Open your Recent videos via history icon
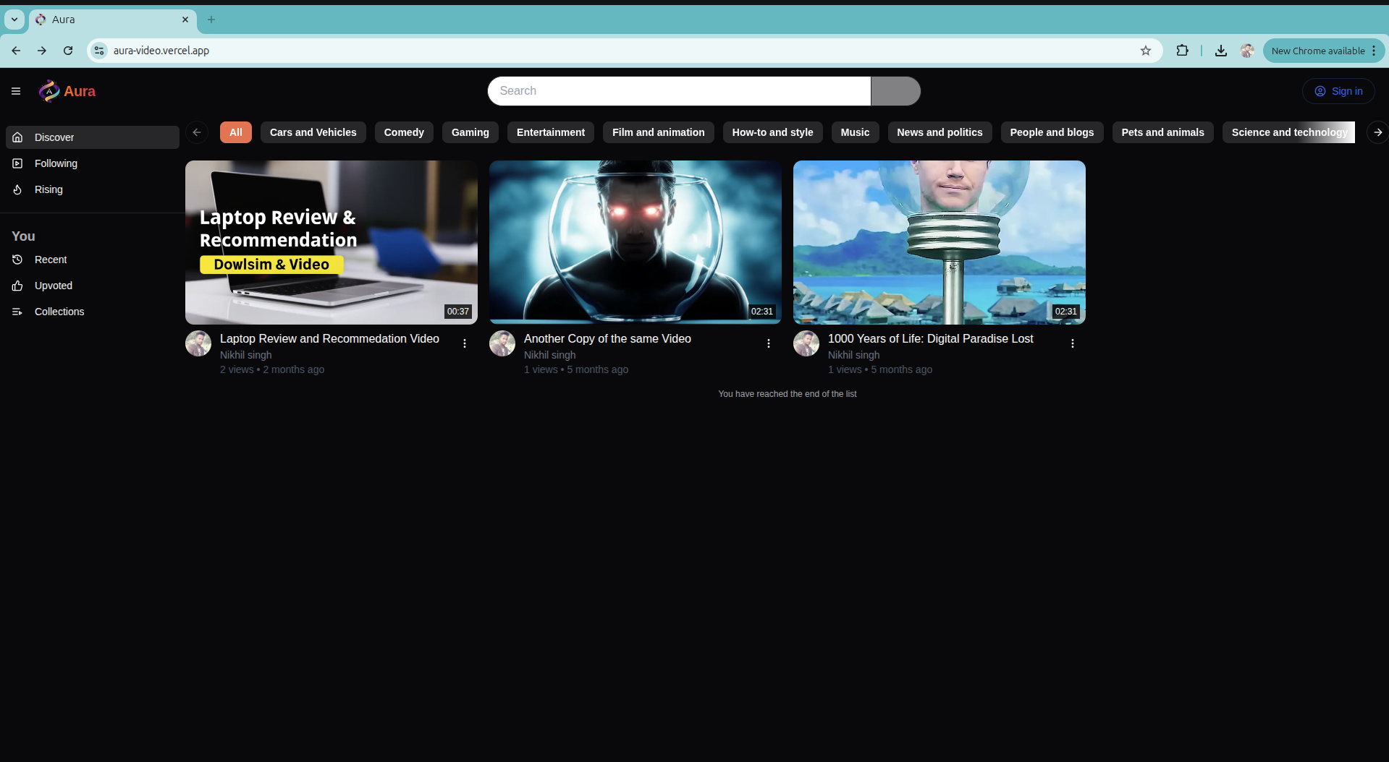This screenshot has height=762, width=1389. [x=17, y=259]
